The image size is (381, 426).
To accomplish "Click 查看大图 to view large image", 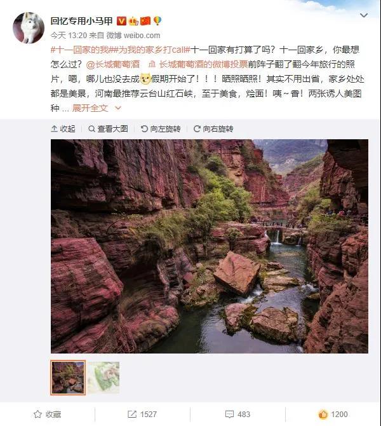I will click(108, 129).
